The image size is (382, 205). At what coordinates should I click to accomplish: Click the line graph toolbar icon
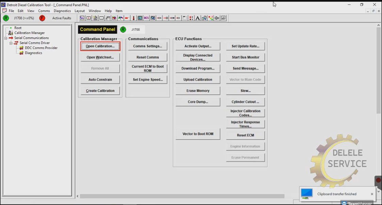point(82,18)
